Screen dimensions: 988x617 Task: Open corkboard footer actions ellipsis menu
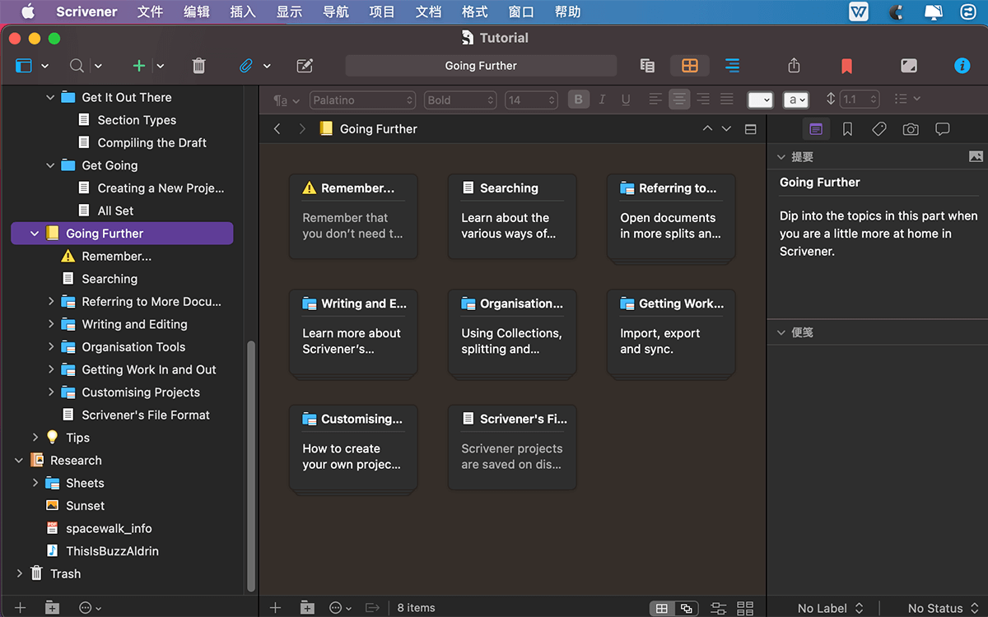340,608
